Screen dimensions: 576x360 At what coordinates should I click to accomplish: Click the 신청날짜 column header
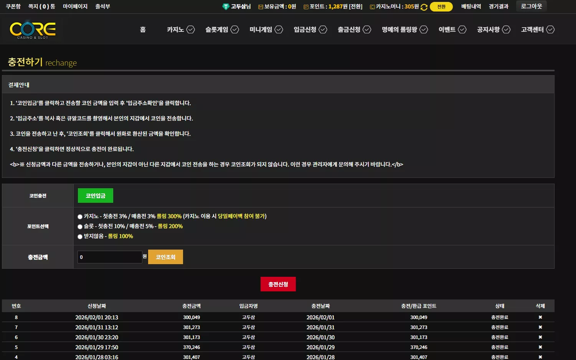97,306
